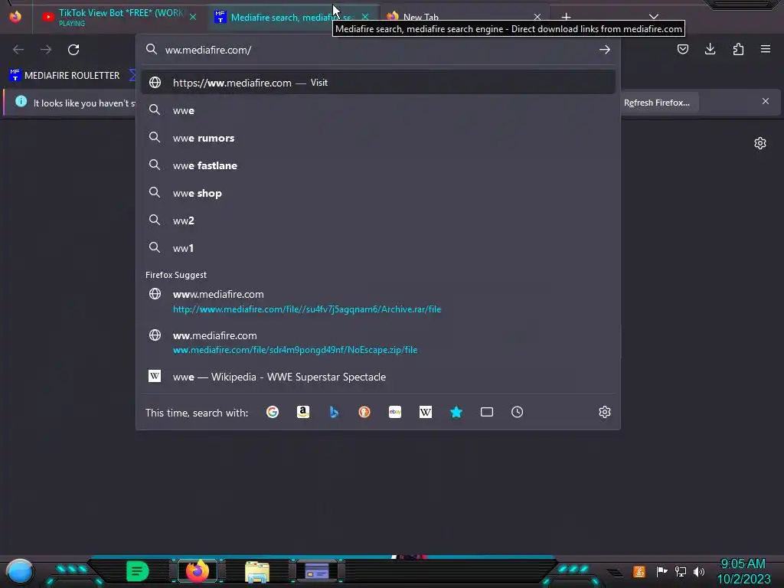The width and height of the screenshot is (784, 588).
Task: Select the 'wwe fastlane' suggestion
Action: pyautogui.click(x=378, y=165)
